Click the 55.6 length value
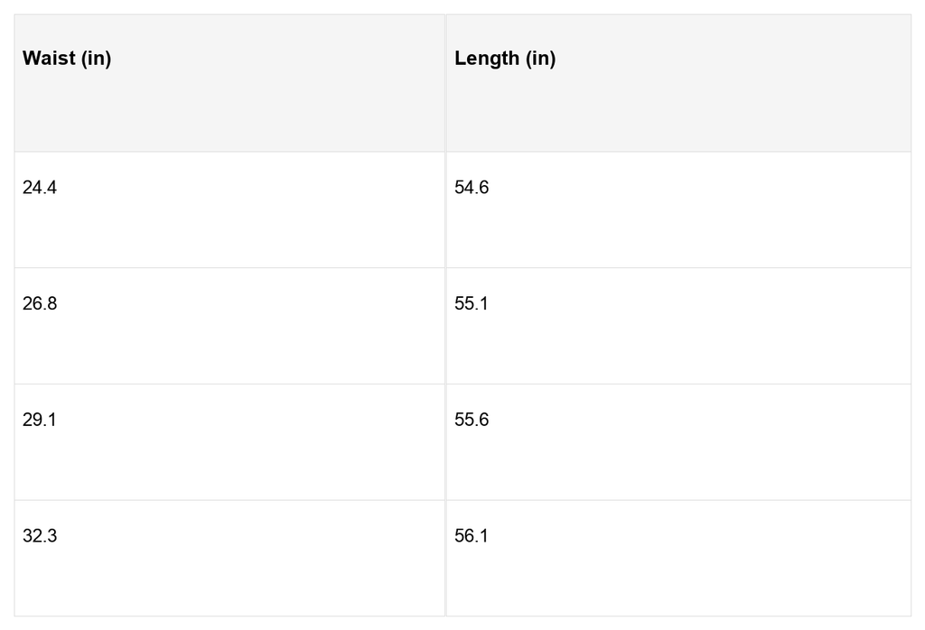This screenshot has width=925, height=630. [x=472, y=420]
